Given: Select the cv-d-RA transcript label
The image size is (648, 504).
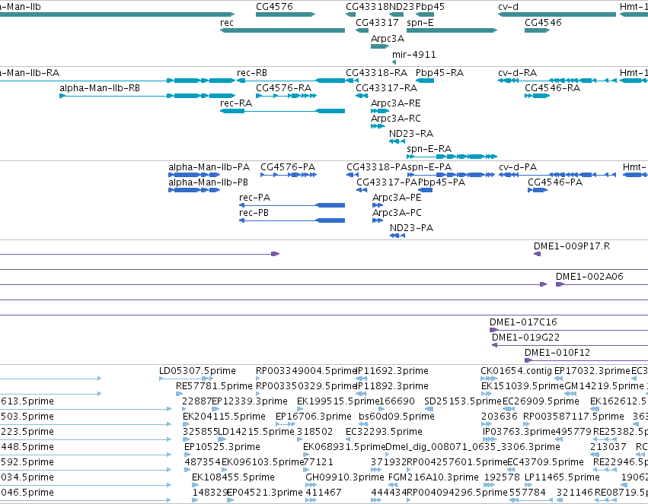Looking at the screenshot, I should click(x=517, y=73).
